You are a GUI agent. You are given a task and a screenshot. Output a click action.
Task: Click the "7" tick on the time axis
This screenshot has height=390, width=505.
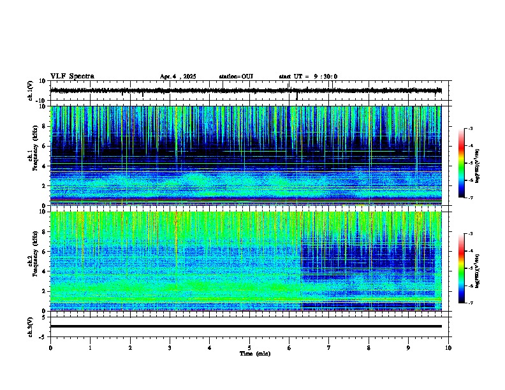pyautogui.click(x=329, y=348)
